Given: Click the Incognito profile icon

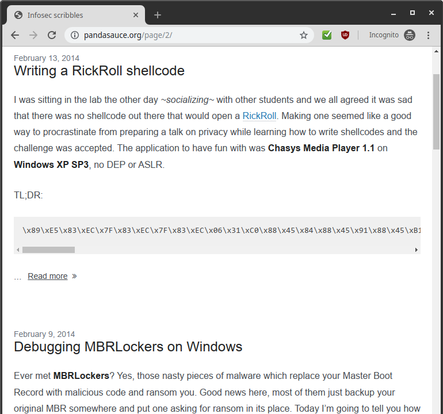Looking at the screenshot, I should click(409, 35).
